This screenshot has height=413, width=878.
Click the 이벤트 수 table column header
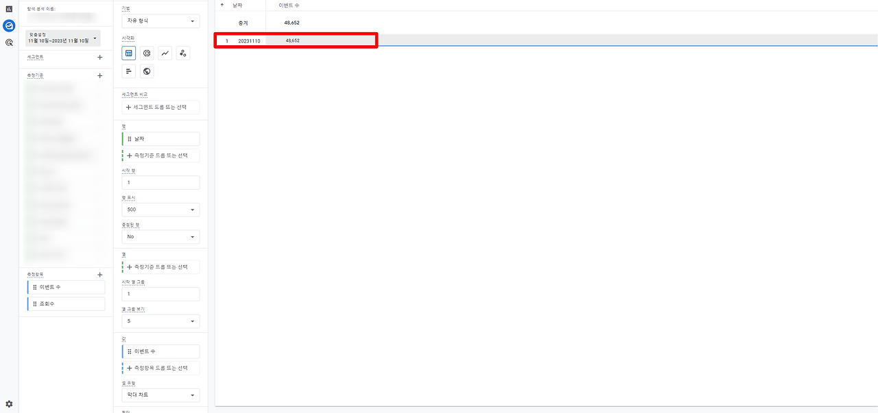coord(289,5)
